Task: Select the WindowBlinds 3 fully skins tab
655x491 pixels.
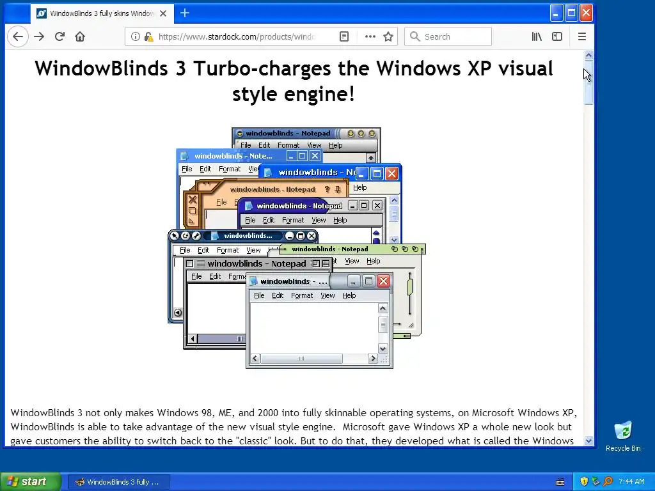Action: coord(102,13)
